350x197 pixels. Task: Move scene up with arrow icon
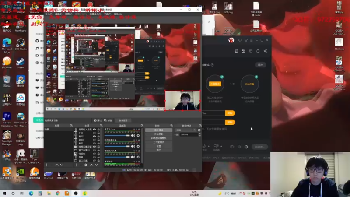tap(57, 165)
